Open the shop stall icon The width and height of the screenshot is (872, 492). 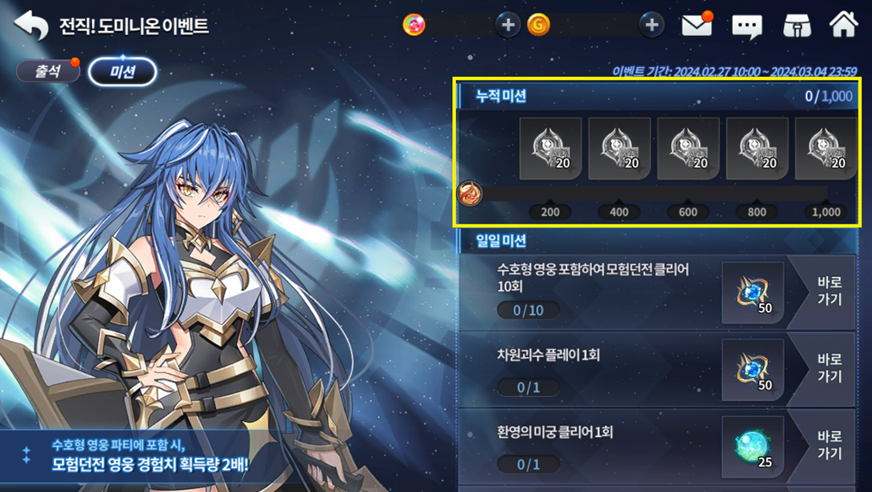point(796,26)
